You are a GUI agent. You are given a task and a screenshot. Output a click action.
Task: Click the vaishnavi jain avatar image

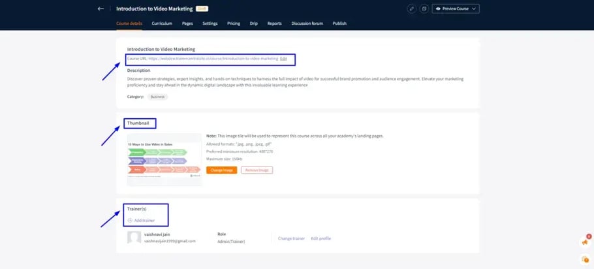tap(134, 238)
